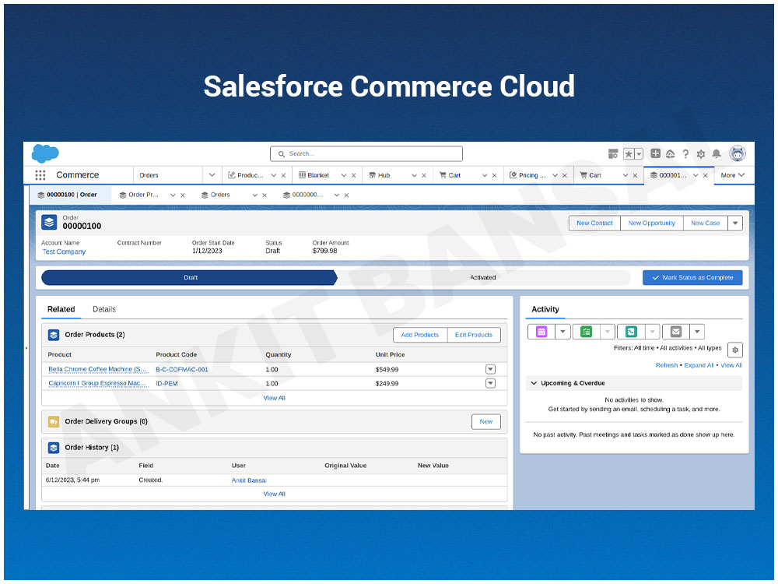This screenshot has height=584, width=778.
Task: Click the left sidebar expand handle
Action: point(26,348)
